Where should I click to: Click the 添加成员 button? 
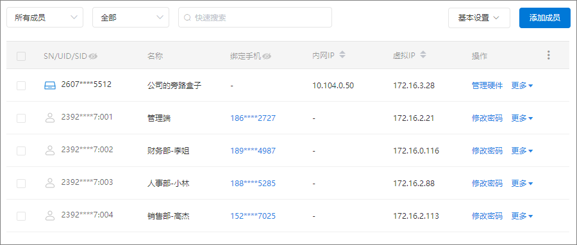545,18
